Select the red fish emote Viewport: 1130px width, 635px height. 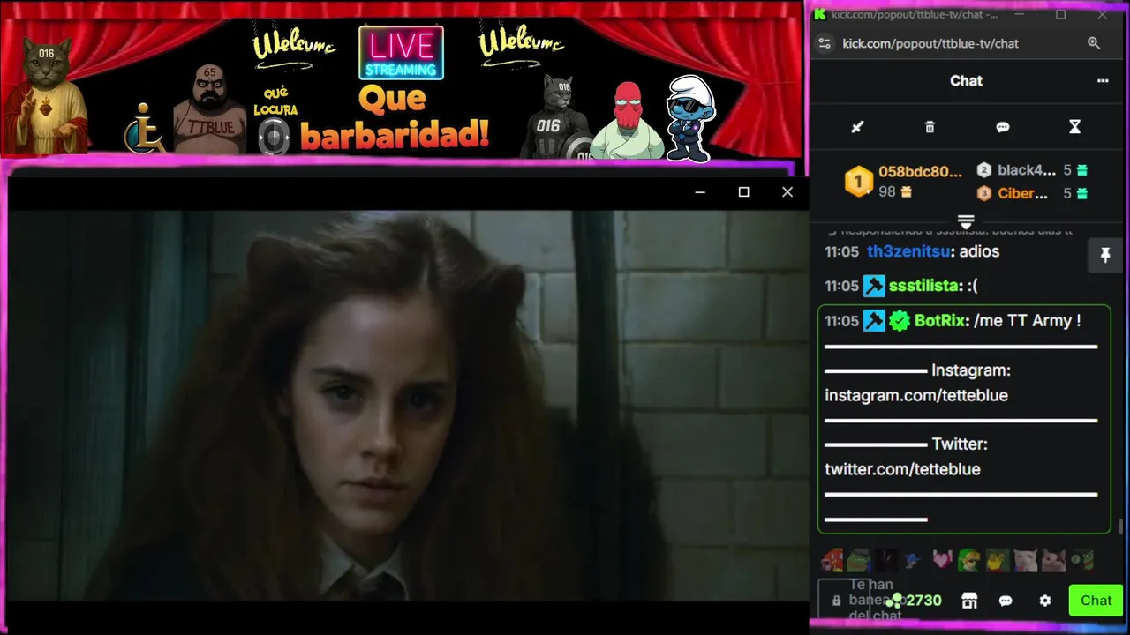[832, 559]
